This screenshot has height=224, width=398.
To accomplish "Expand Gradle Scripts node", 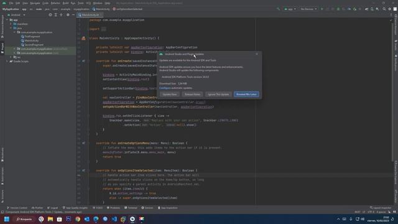I will point(7,61).
